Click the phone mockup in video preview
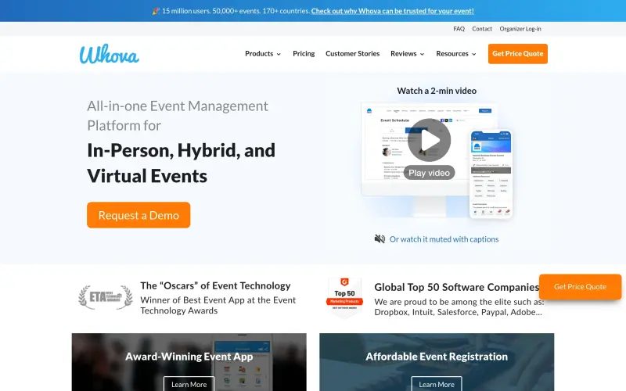The image size is (626, 391). tap(491, 174)
